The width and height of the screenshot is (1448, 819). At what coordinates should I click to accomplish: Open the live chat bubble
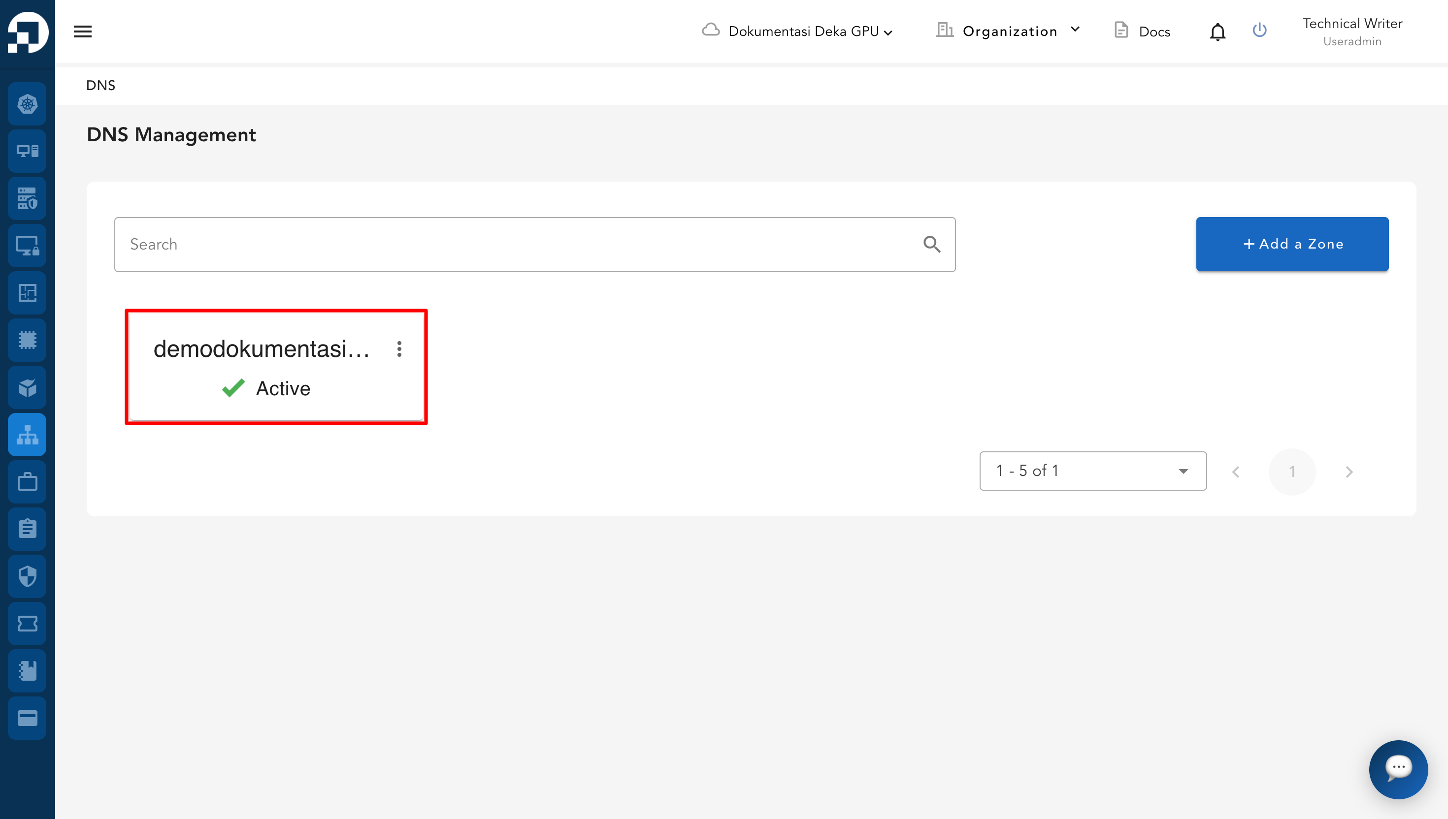click(1398, 769)
